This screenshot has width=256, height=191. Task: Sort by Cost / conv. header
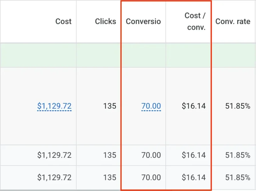pyautogui.click(x=195, y=21)
